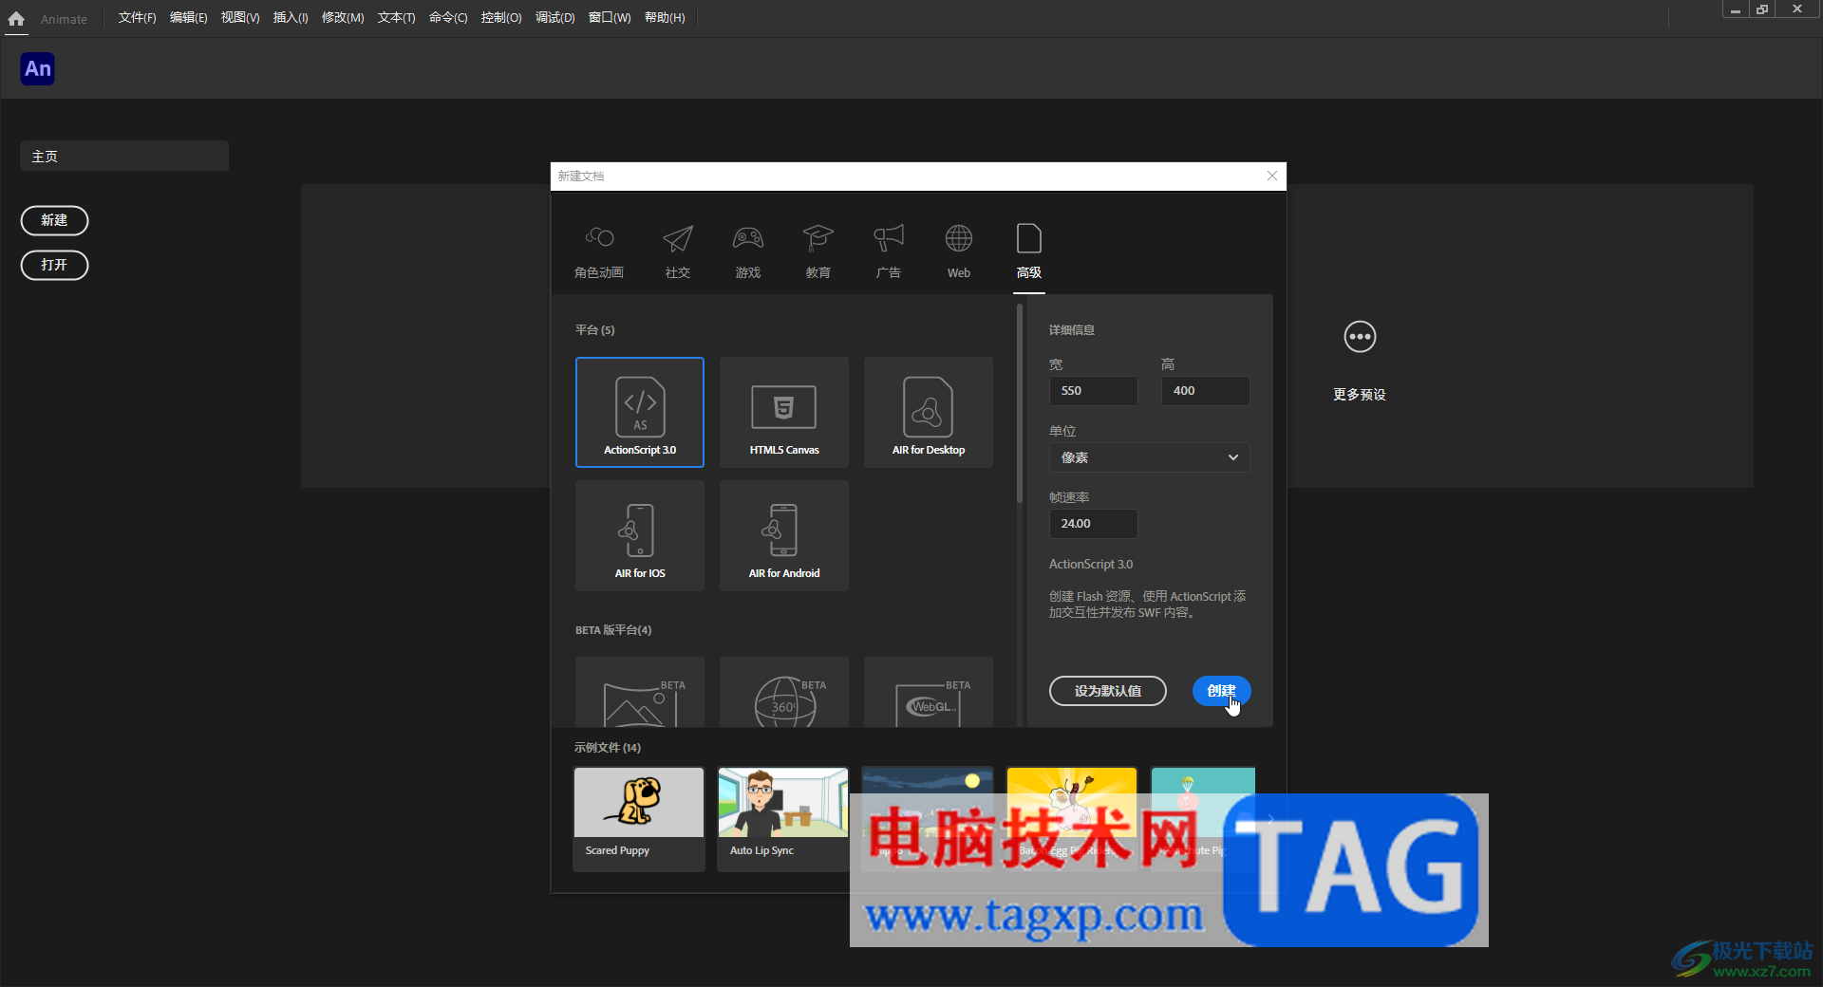Open the 文本(T) menu
This screenshot has width=1823, height=987.
point(396,18)
